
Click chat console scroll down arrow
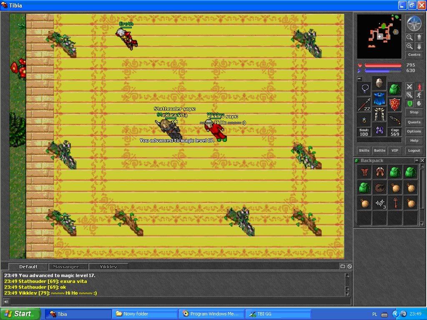(x=347, y=294)
